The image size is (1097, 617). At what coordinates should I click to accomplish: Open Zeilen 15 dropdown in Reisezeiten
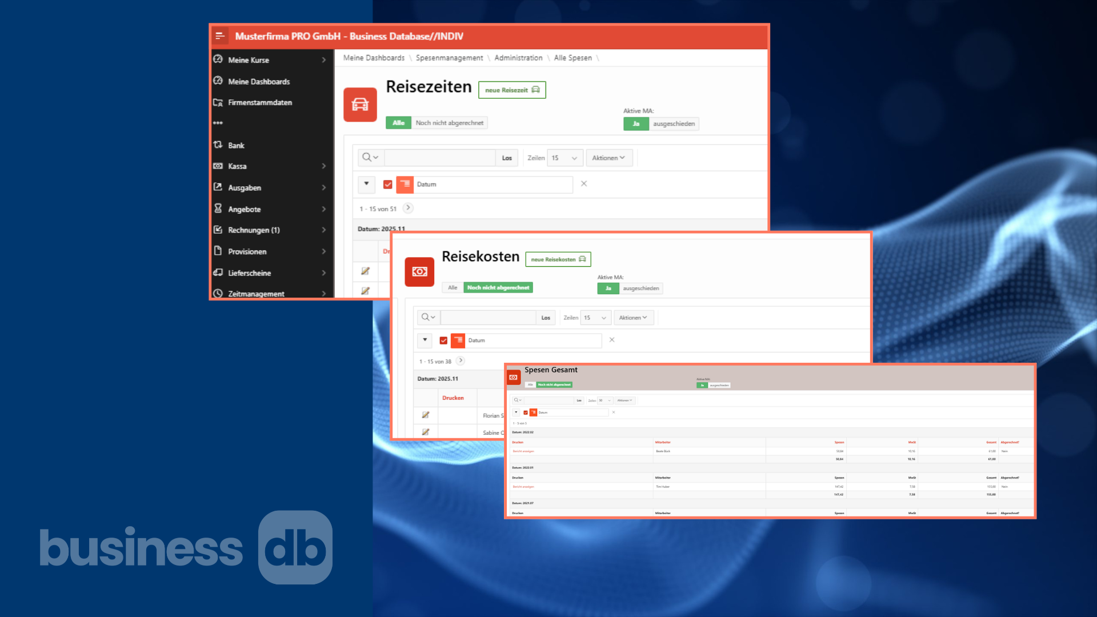click(x=564, y=158)
